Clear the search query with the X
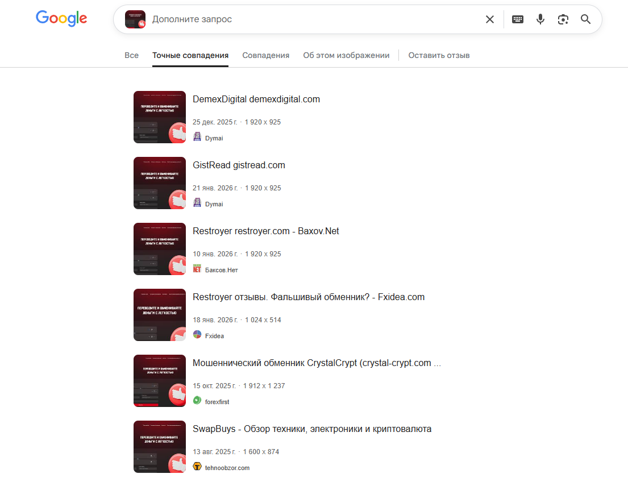628x482 pixels. [489, 19]
